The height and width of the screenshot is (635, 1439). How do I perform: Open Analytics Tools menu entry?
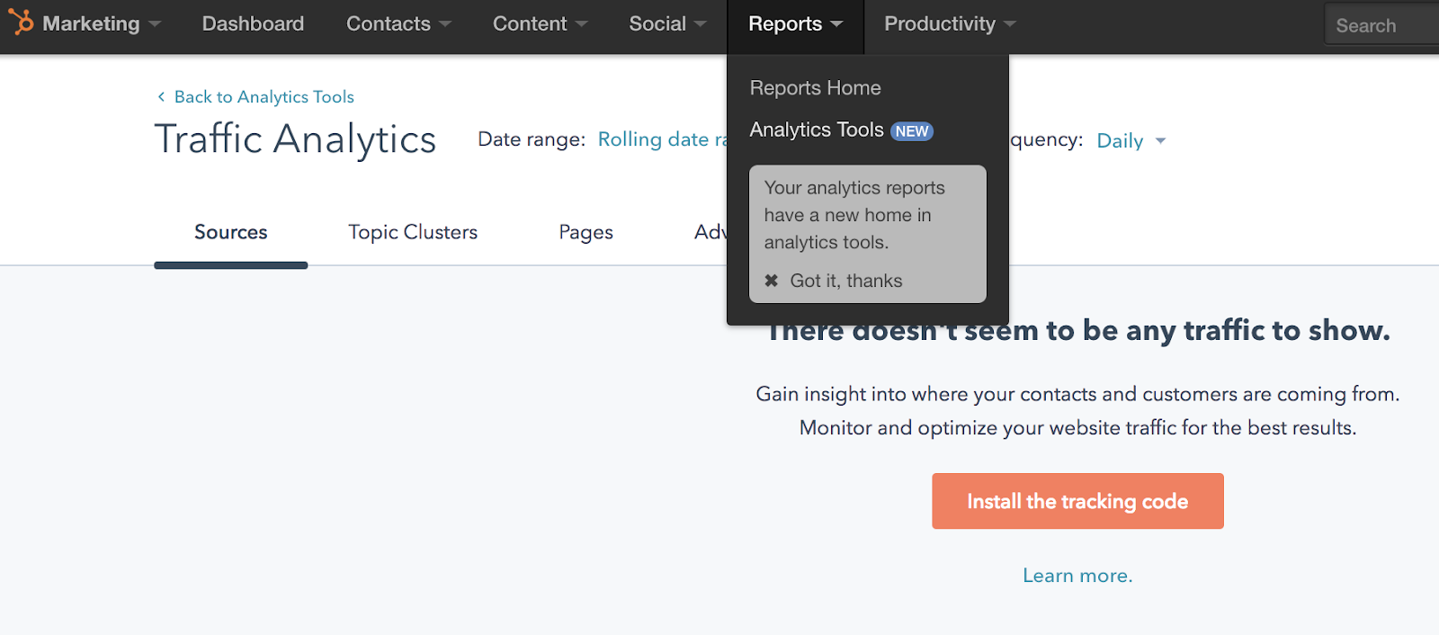[x=817, y=130]
